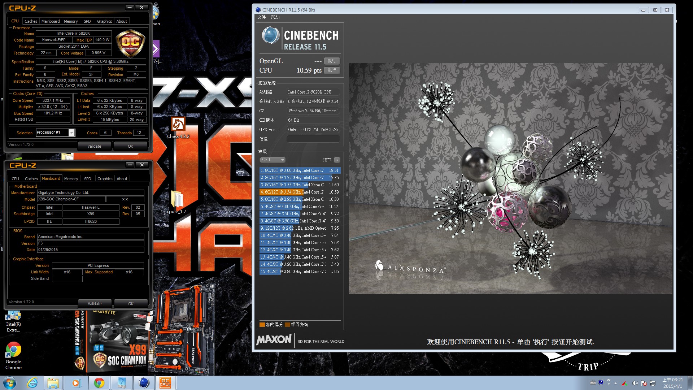Click the Cinebench app icon in title bar
The width and height of the screenshot is (693, 390).
(258, 10)
